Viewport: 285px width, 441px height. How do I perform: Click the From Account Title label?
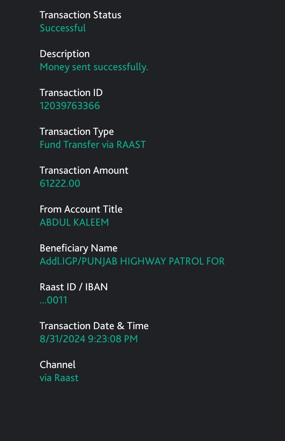81,209
